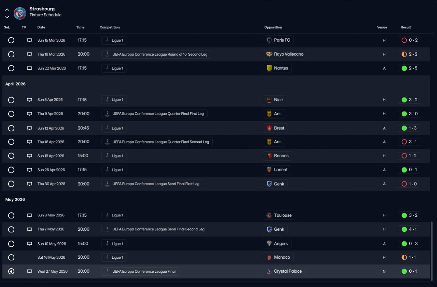Screen dimensions: 437x287
Task: Click the Angers club badge
Action: (269, 244)
